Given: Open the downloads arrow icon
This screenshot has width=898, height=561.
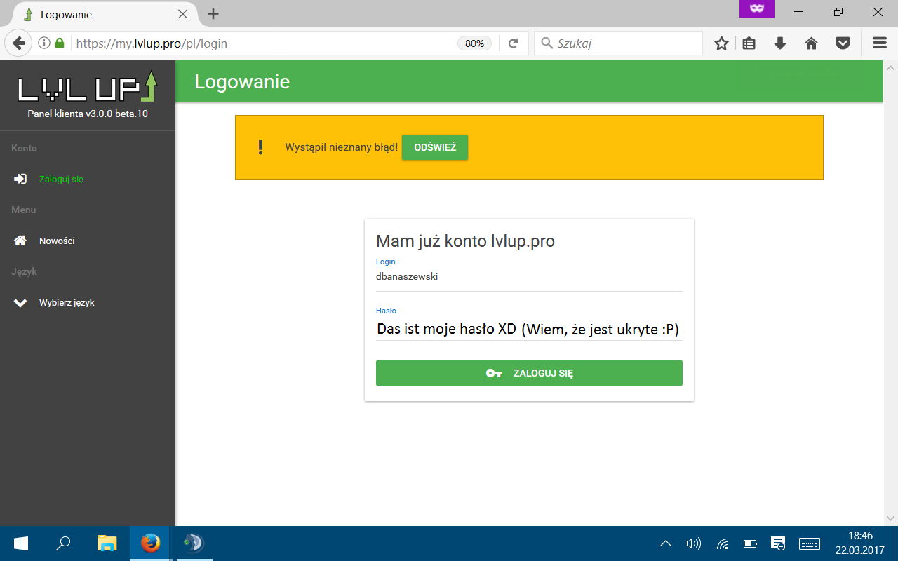Looking at the screenshot, I should (780, 43).
